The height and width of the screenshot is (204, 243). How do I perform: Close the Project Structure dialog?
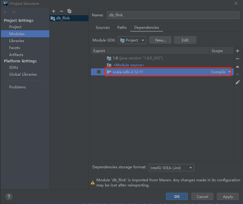pos(236,3)
